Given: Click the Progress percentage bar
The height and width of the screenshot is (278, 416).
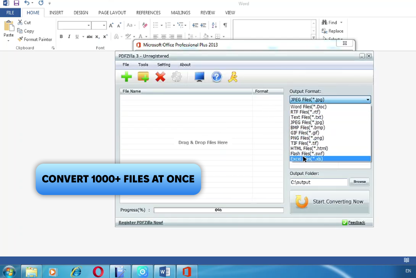Looking at the screenshot, I should click(x=218, y=210).
